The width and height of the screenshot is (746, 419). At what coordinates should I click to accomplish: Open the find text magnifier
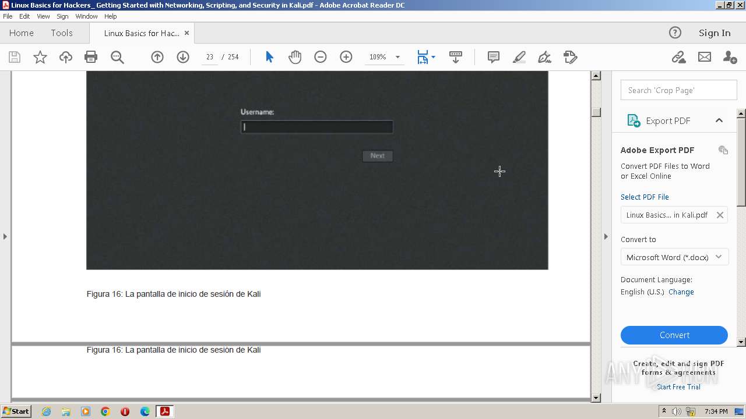click(117, 57)
